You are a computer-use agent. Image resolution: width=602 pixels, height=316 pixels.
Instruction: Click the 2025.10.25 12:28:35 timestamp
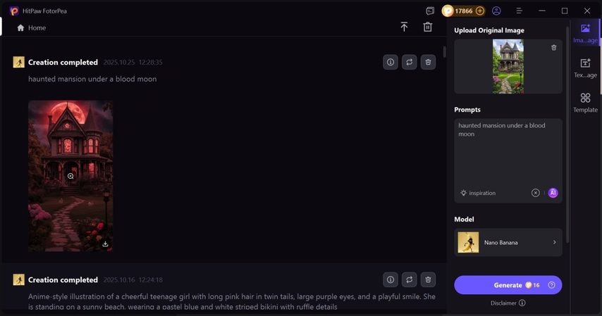tap(133, 62)
